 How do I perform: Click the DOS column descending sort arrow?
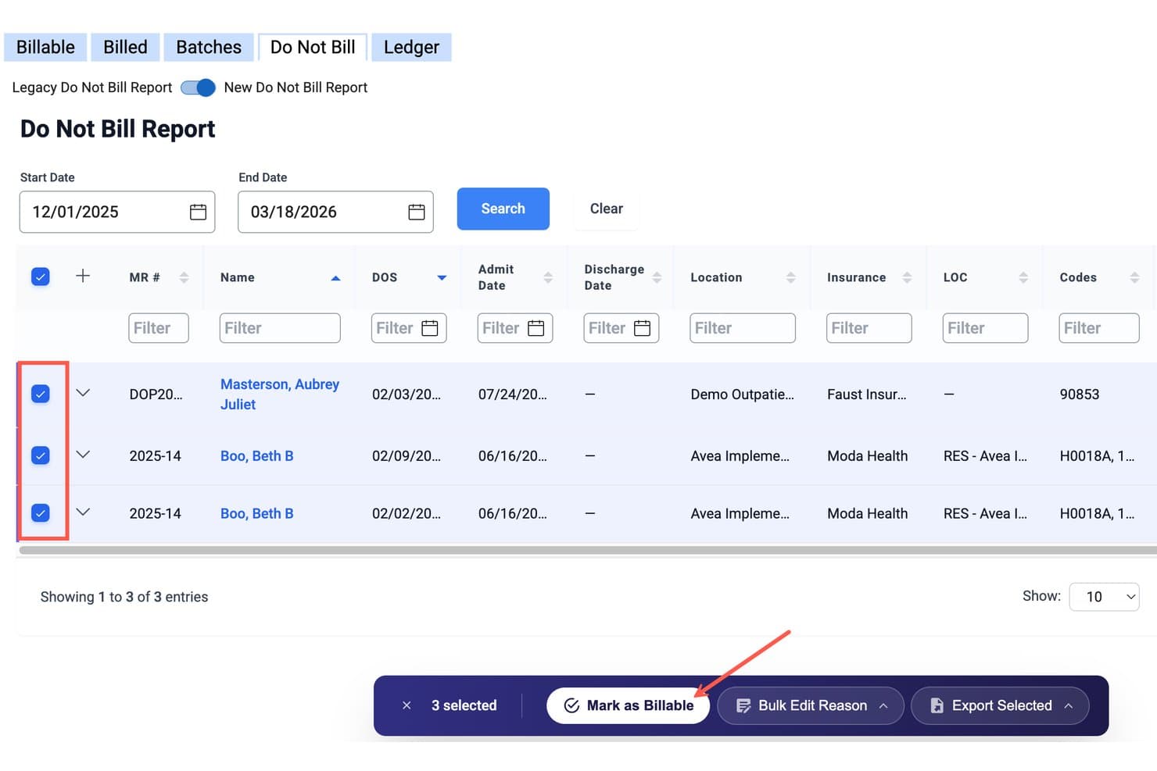(442, 278)
